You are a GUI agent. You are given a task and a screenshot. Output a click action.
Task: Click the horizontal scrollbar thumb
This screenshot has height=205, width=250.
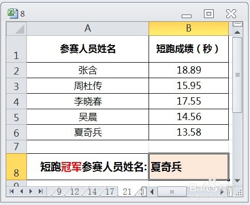click(x=172, y=192)
